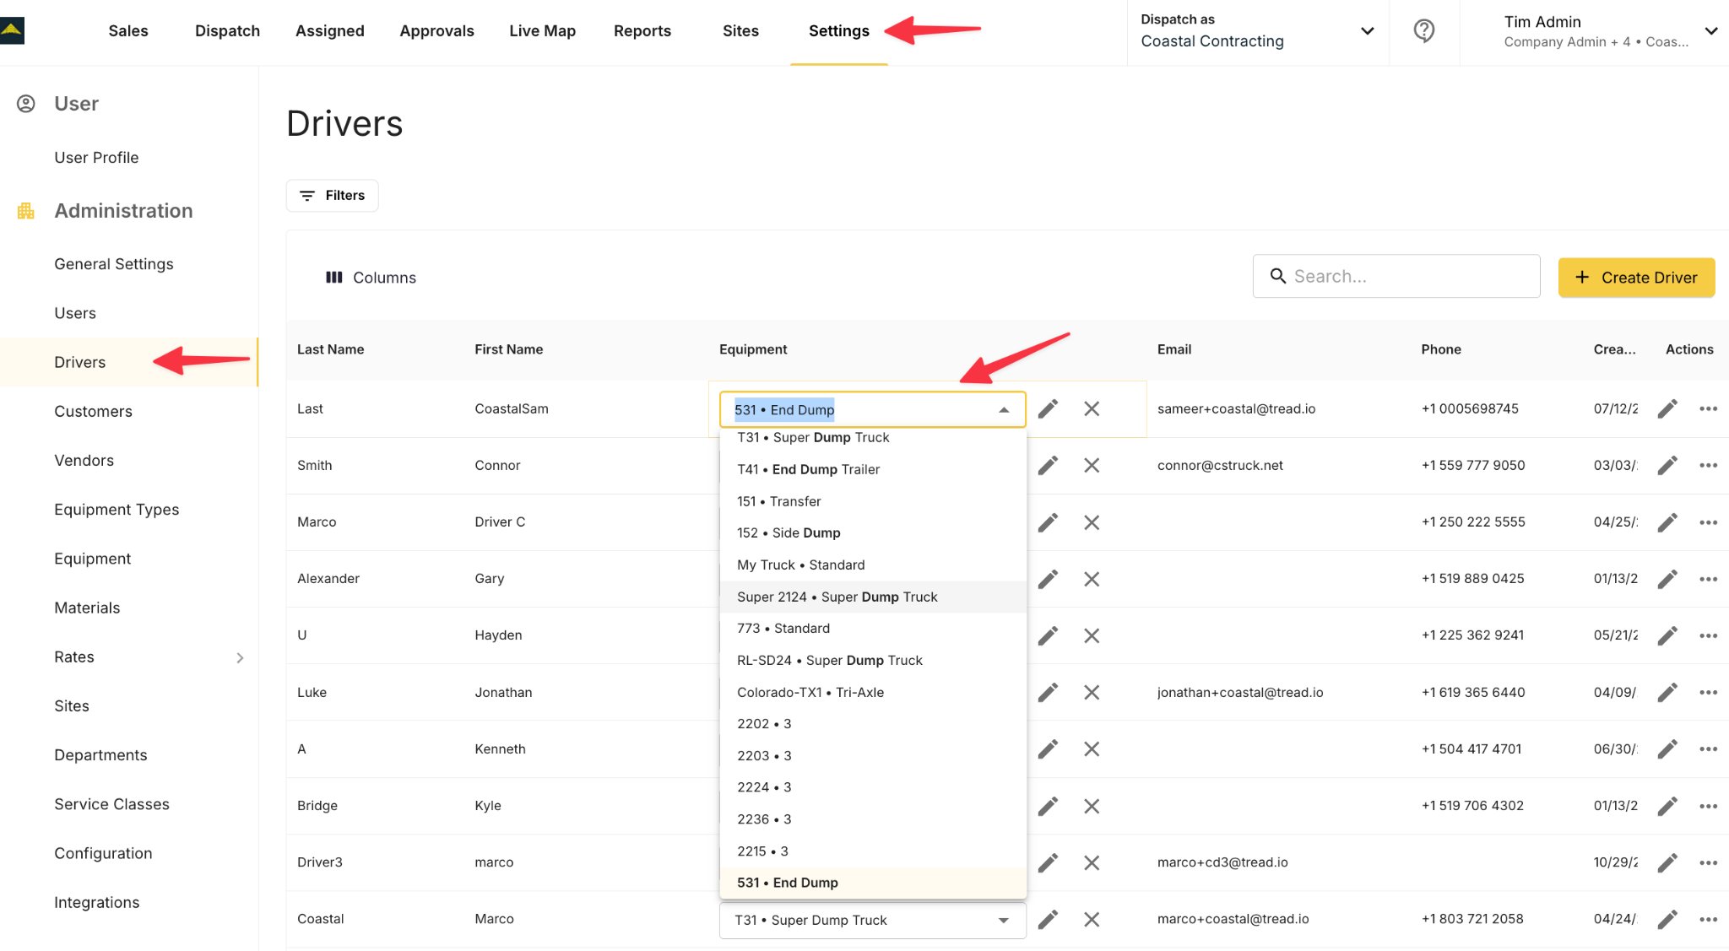Image resolution: width=1729 pixels, height=951 pixels.
Task: Open more actions for U Hayden
Action: 1709,635
